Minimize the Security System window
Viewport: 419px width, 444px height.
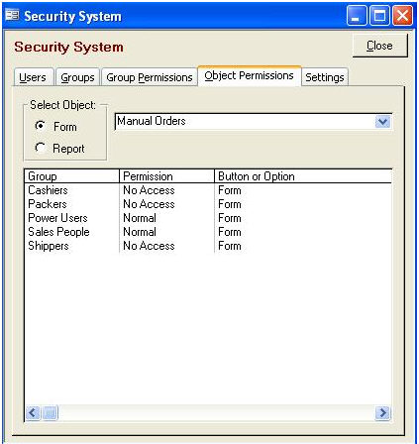(357, 16)
